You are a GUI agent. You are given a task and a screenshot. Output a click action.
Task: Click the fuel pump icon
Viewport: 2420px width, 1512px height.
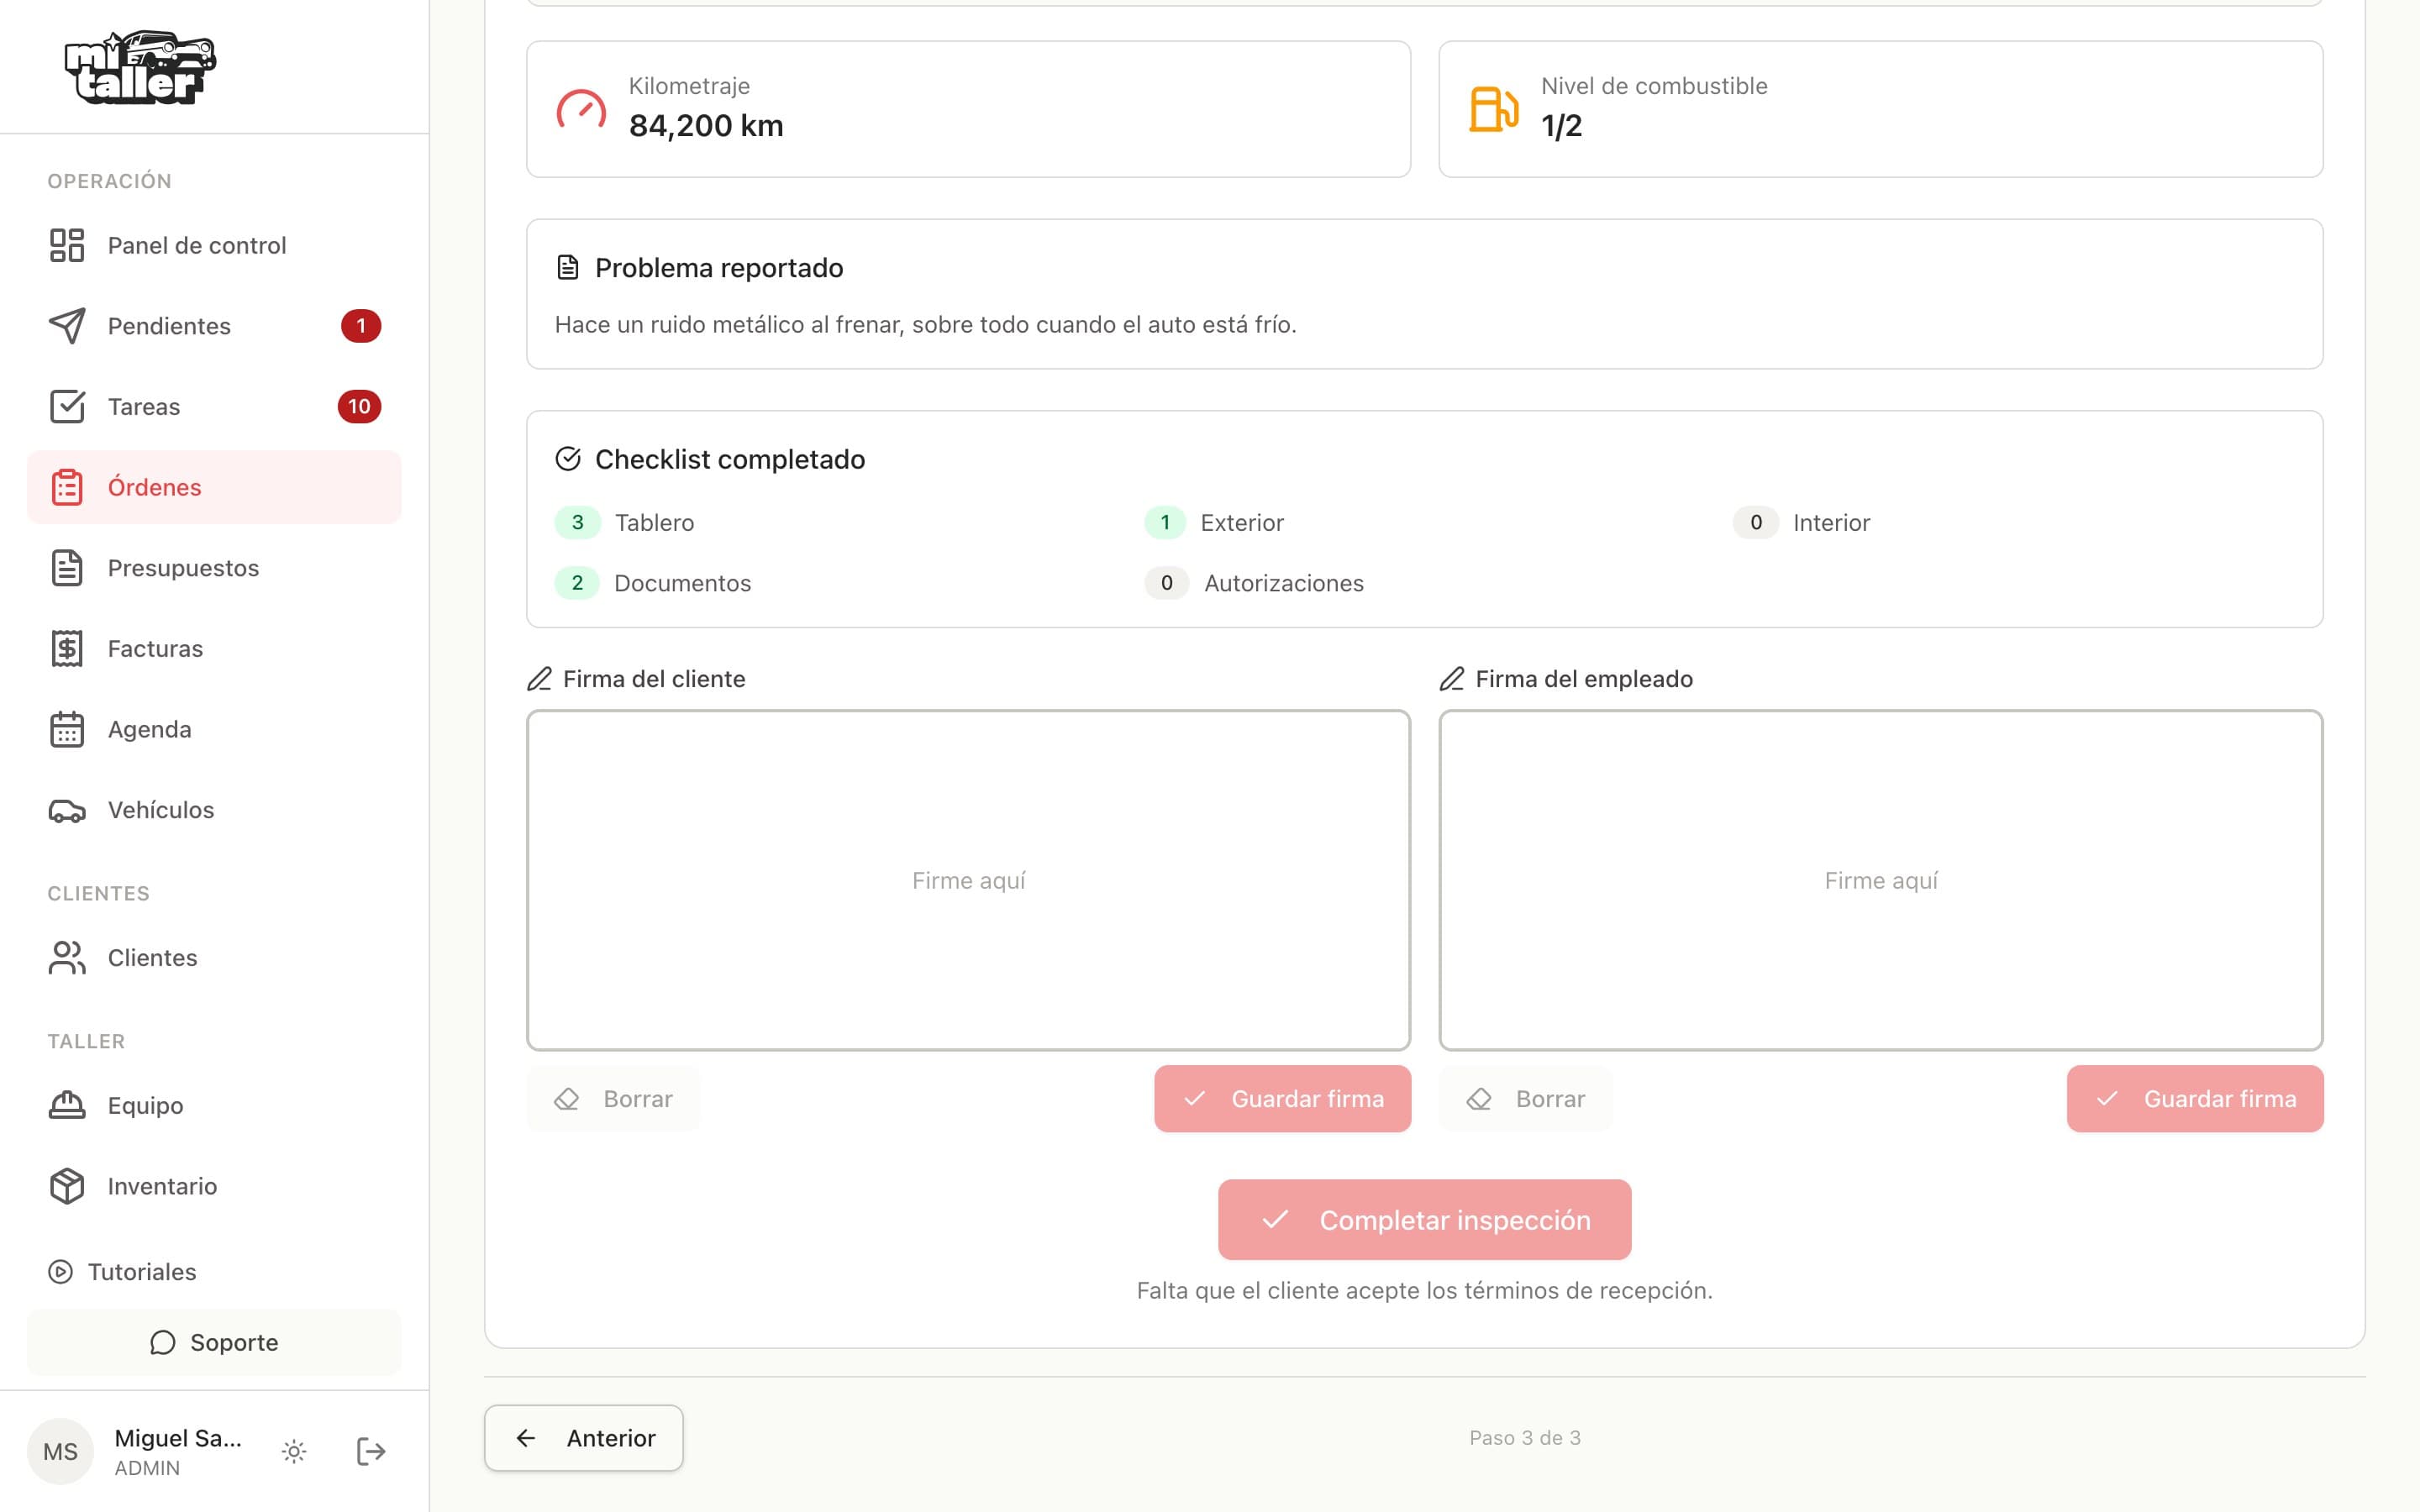(1494, 109)
